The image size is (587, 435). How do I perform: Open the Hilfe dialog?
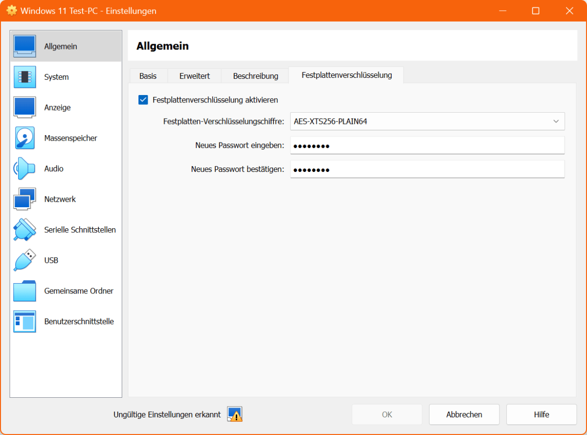tap(541, 414)
